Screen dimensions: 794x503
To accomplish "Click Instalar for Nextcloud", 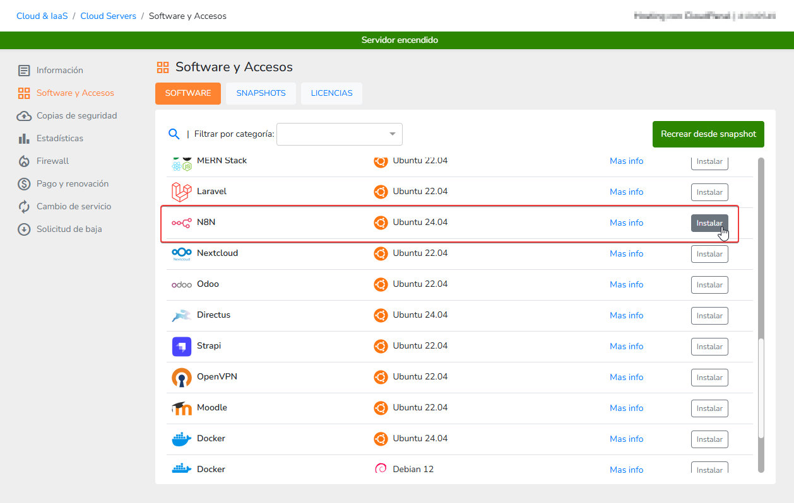I will (x=709, y=254).
